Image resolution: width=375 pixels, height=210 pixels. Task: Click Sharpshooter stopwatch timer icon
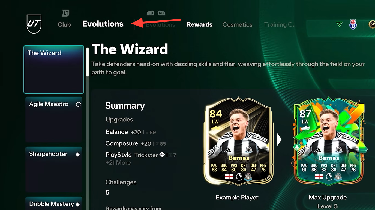[78, 154]
